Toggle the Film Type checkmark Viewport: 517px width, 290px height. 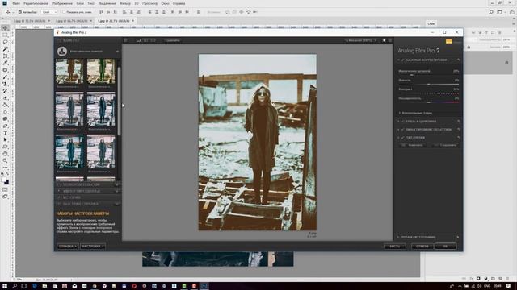coord(403,138)
